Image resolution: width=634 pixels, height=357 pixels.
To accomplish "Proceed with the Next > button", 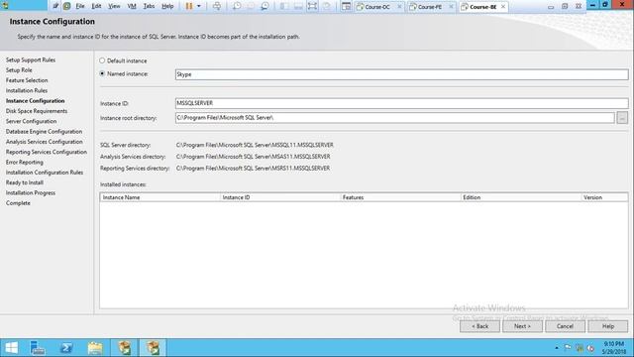I will pyautogui.click(x=522, y=326).
